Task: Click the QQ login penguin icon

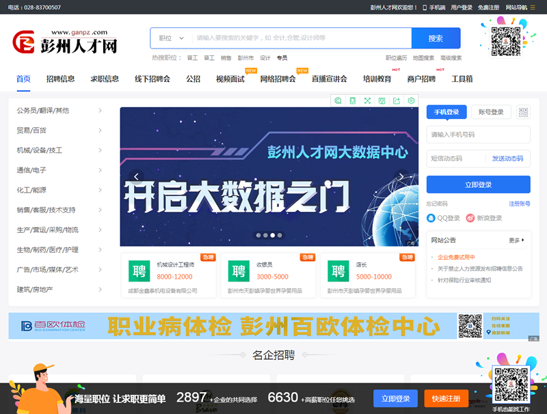Action: pos(431,218)
